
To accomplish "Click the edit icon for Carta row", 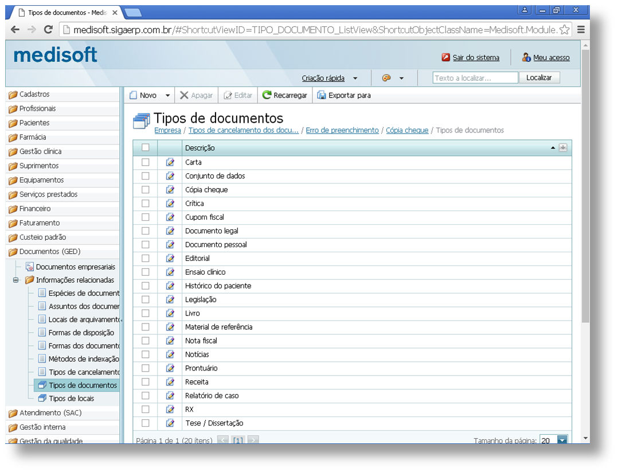I will coord(170,162).
